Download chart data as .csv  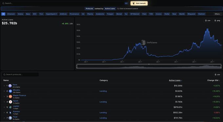click(208, 21)
